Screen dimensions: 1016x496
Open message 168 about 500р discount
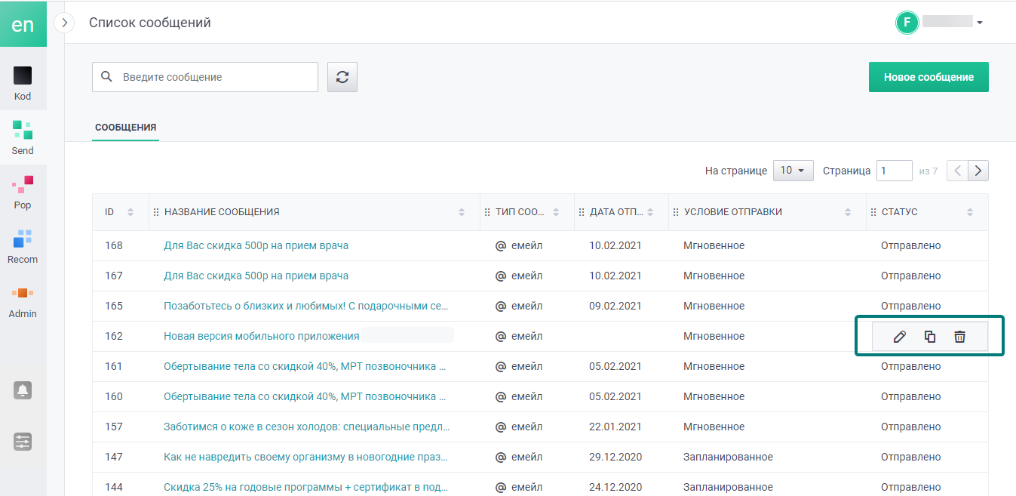[x=256, y=245]
